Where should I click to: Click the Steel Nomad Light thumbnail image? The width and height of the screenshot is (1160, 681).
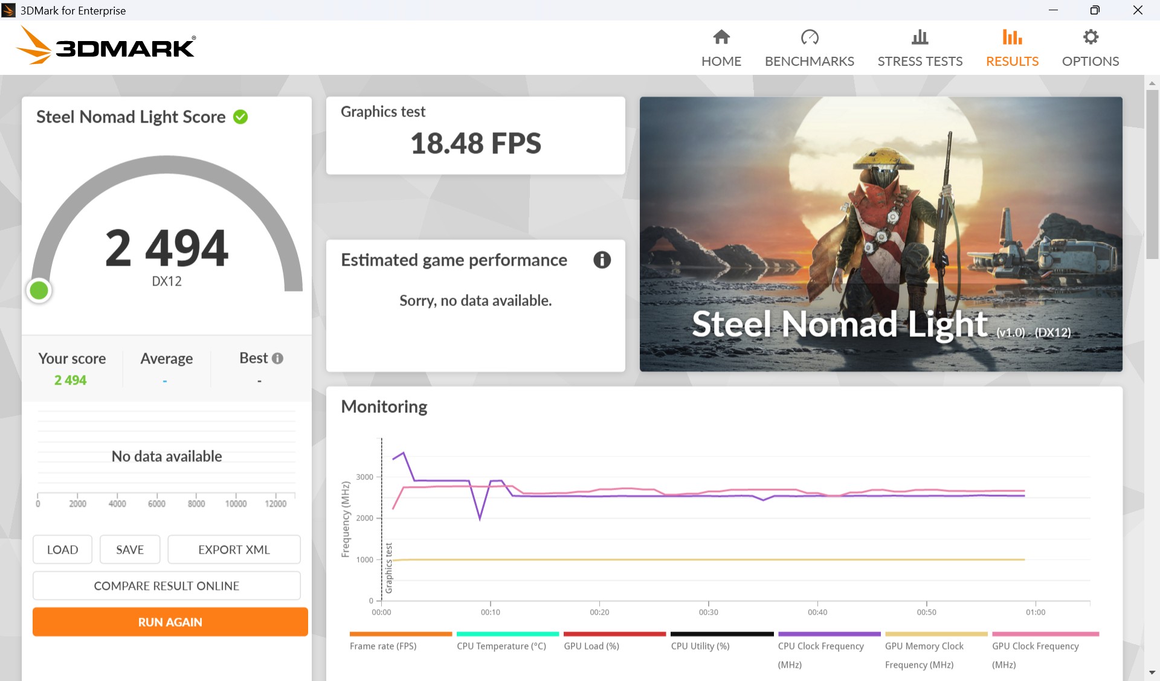point(881,234)
